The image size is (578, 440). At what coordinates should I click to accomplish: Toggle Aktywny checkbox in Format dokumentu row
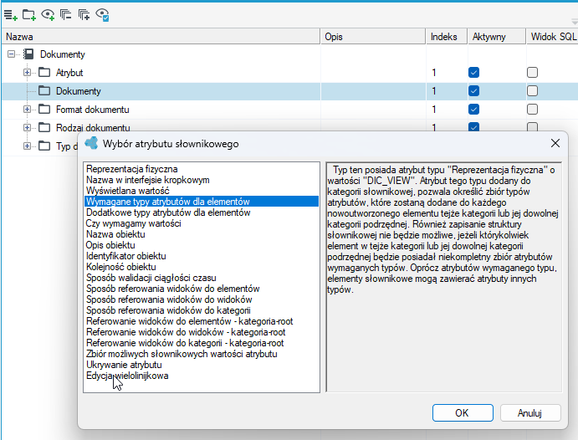click(473, 109)
